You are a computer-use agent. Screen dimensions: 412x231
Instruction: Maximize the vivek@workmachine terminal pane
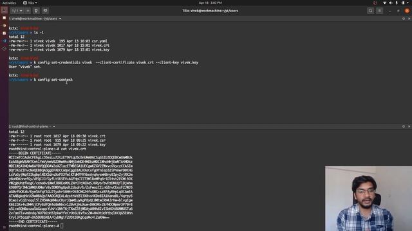coord(404,19)
